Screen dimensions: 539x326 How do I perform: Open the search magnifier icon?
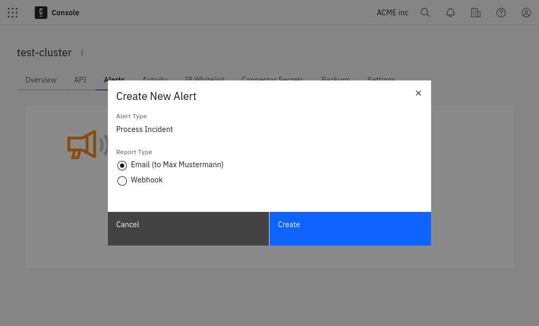click(x=425, y=13)
